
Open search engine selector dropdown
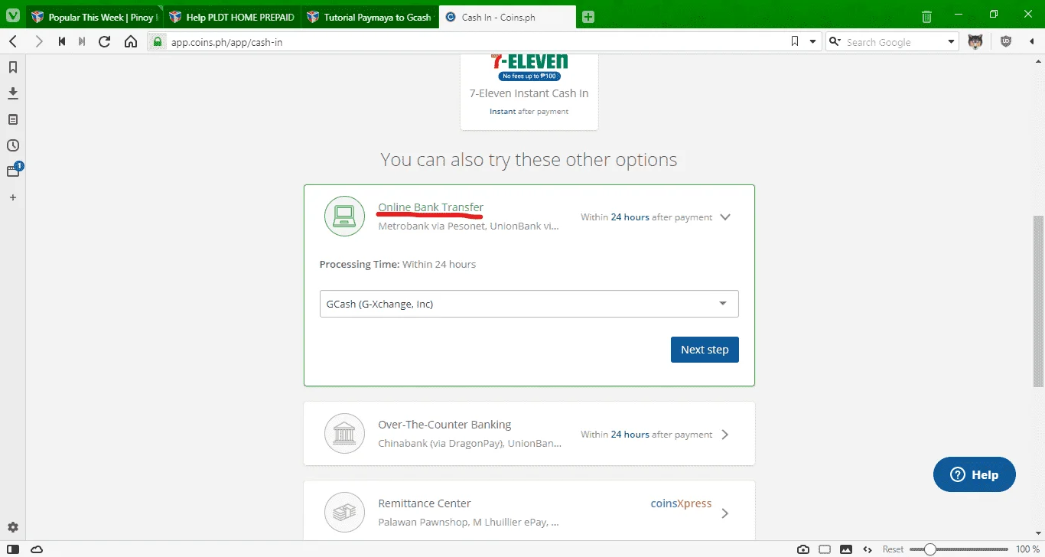tap(835, 42)
